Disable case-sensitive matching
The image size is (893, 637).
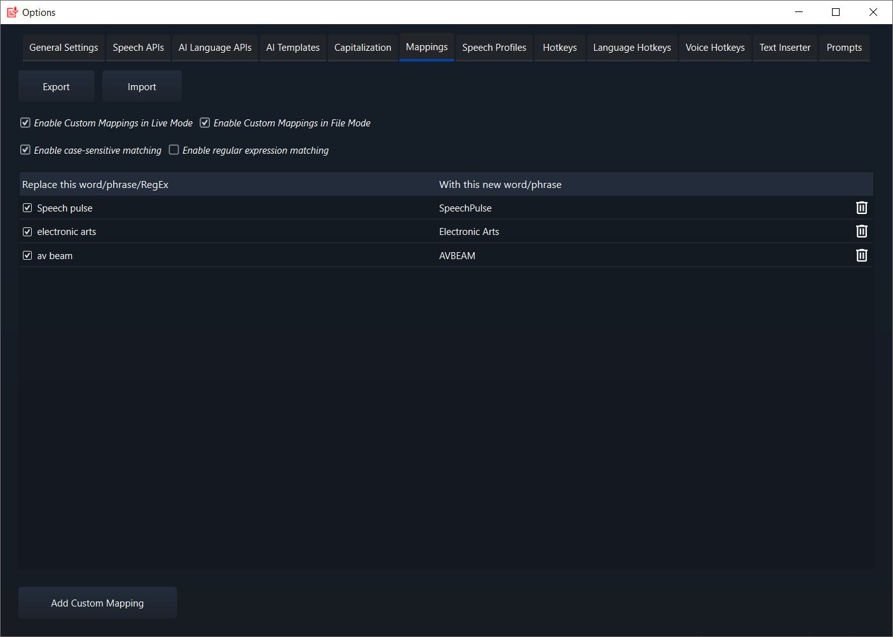point(25,150)
